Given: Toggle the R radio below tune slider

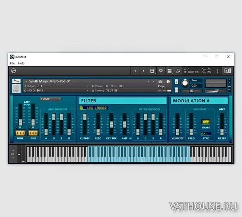Looking at the screenshot, I should [x=17, y=127].
